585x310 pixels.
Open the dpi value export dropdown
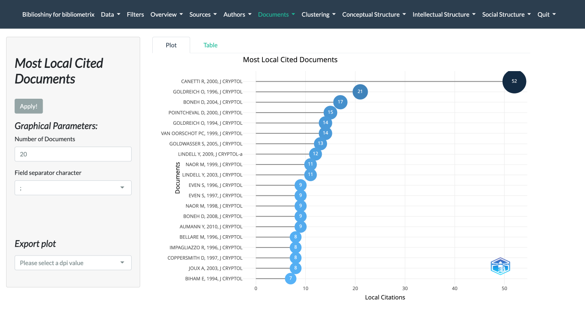point(73,262)
